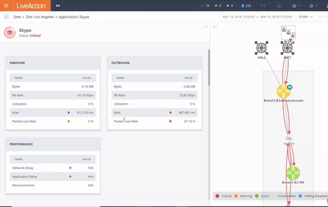The height and width of the screenshot is (207, 328).
Task: Select the users group node at top
Action: click(x=288, y=32)
